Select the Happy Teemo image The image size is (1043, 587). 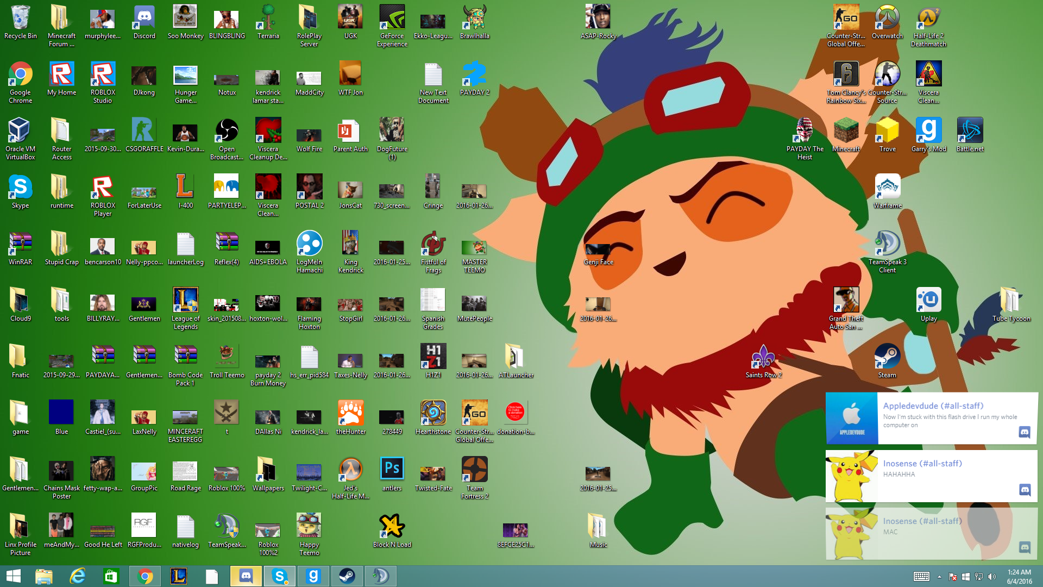[x=309, y=535]
